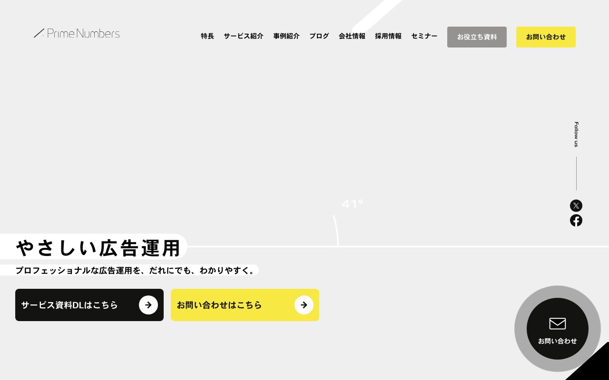
Task: Go to the ブログ menu item
Action: tap(319, 36)
